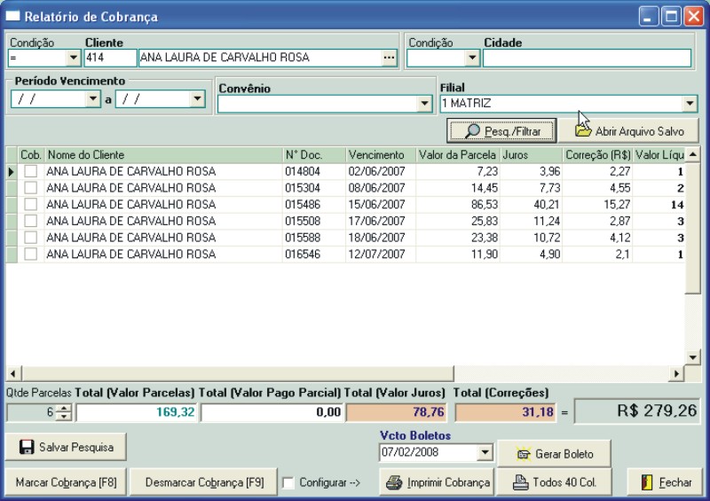Click the vertical scrollbar thumb
The width and height of the screenshot is (710, 501).
(693, 229)
